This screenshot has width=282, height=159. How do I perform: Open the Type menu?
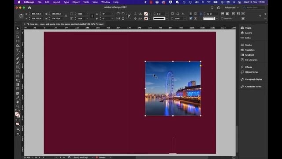pyautogui.click(x=66, y=2)
